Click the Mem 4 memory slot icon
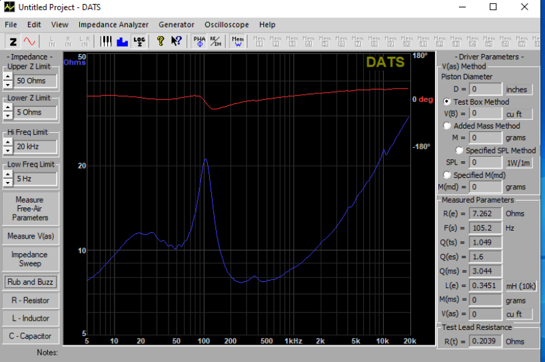The image size is (545, 362). point(308,42)
